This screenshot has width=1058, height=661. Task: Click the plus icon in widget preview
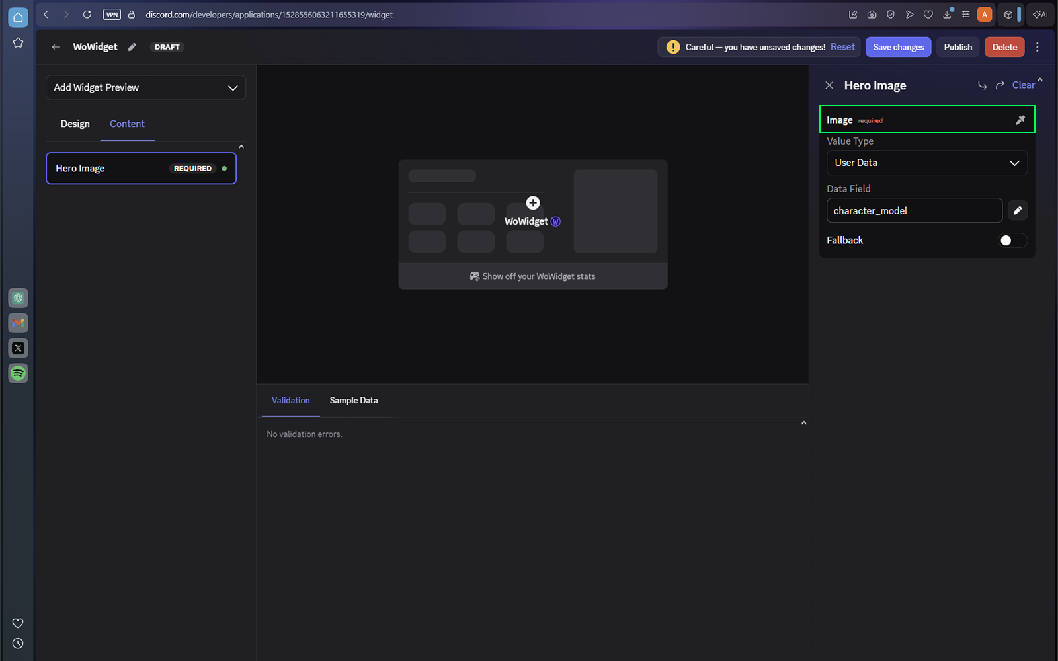point(533,203)
